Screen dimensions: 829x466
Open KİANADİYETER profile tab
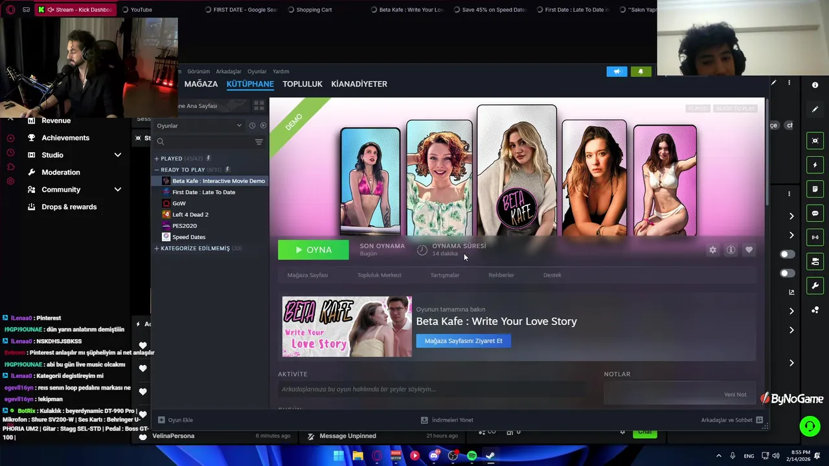click(x=359, y=84)
